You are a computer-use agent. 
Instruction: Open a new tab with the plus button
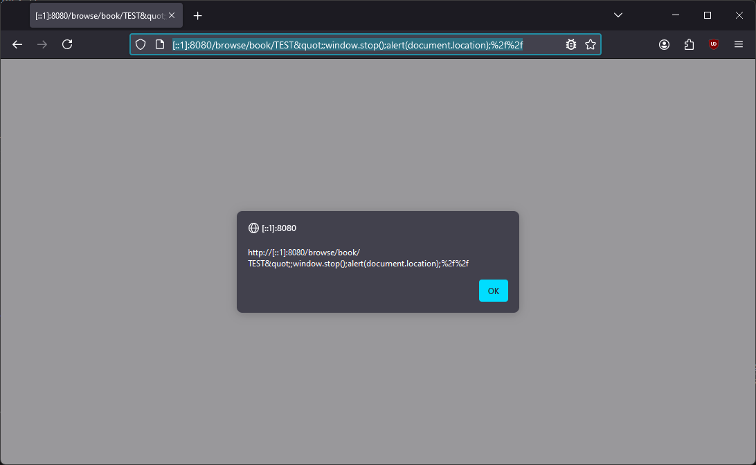tap(198, 15)
